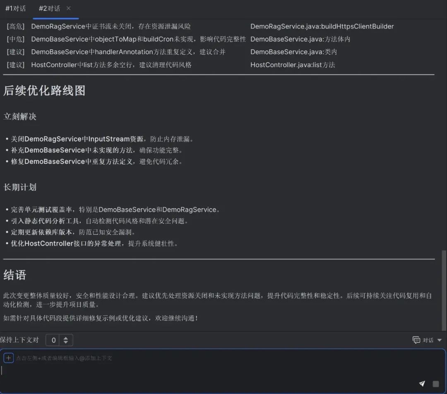Viewport: 447px width, 394px height.
Task: Click the 对话 chat bubble icon
Action: [x=416, y=340]
